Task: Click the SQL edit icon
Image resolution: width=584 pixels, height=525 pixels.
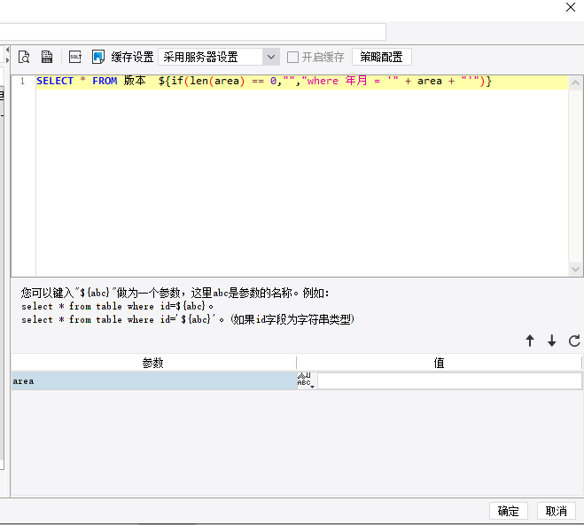Action: click(75, 57)
